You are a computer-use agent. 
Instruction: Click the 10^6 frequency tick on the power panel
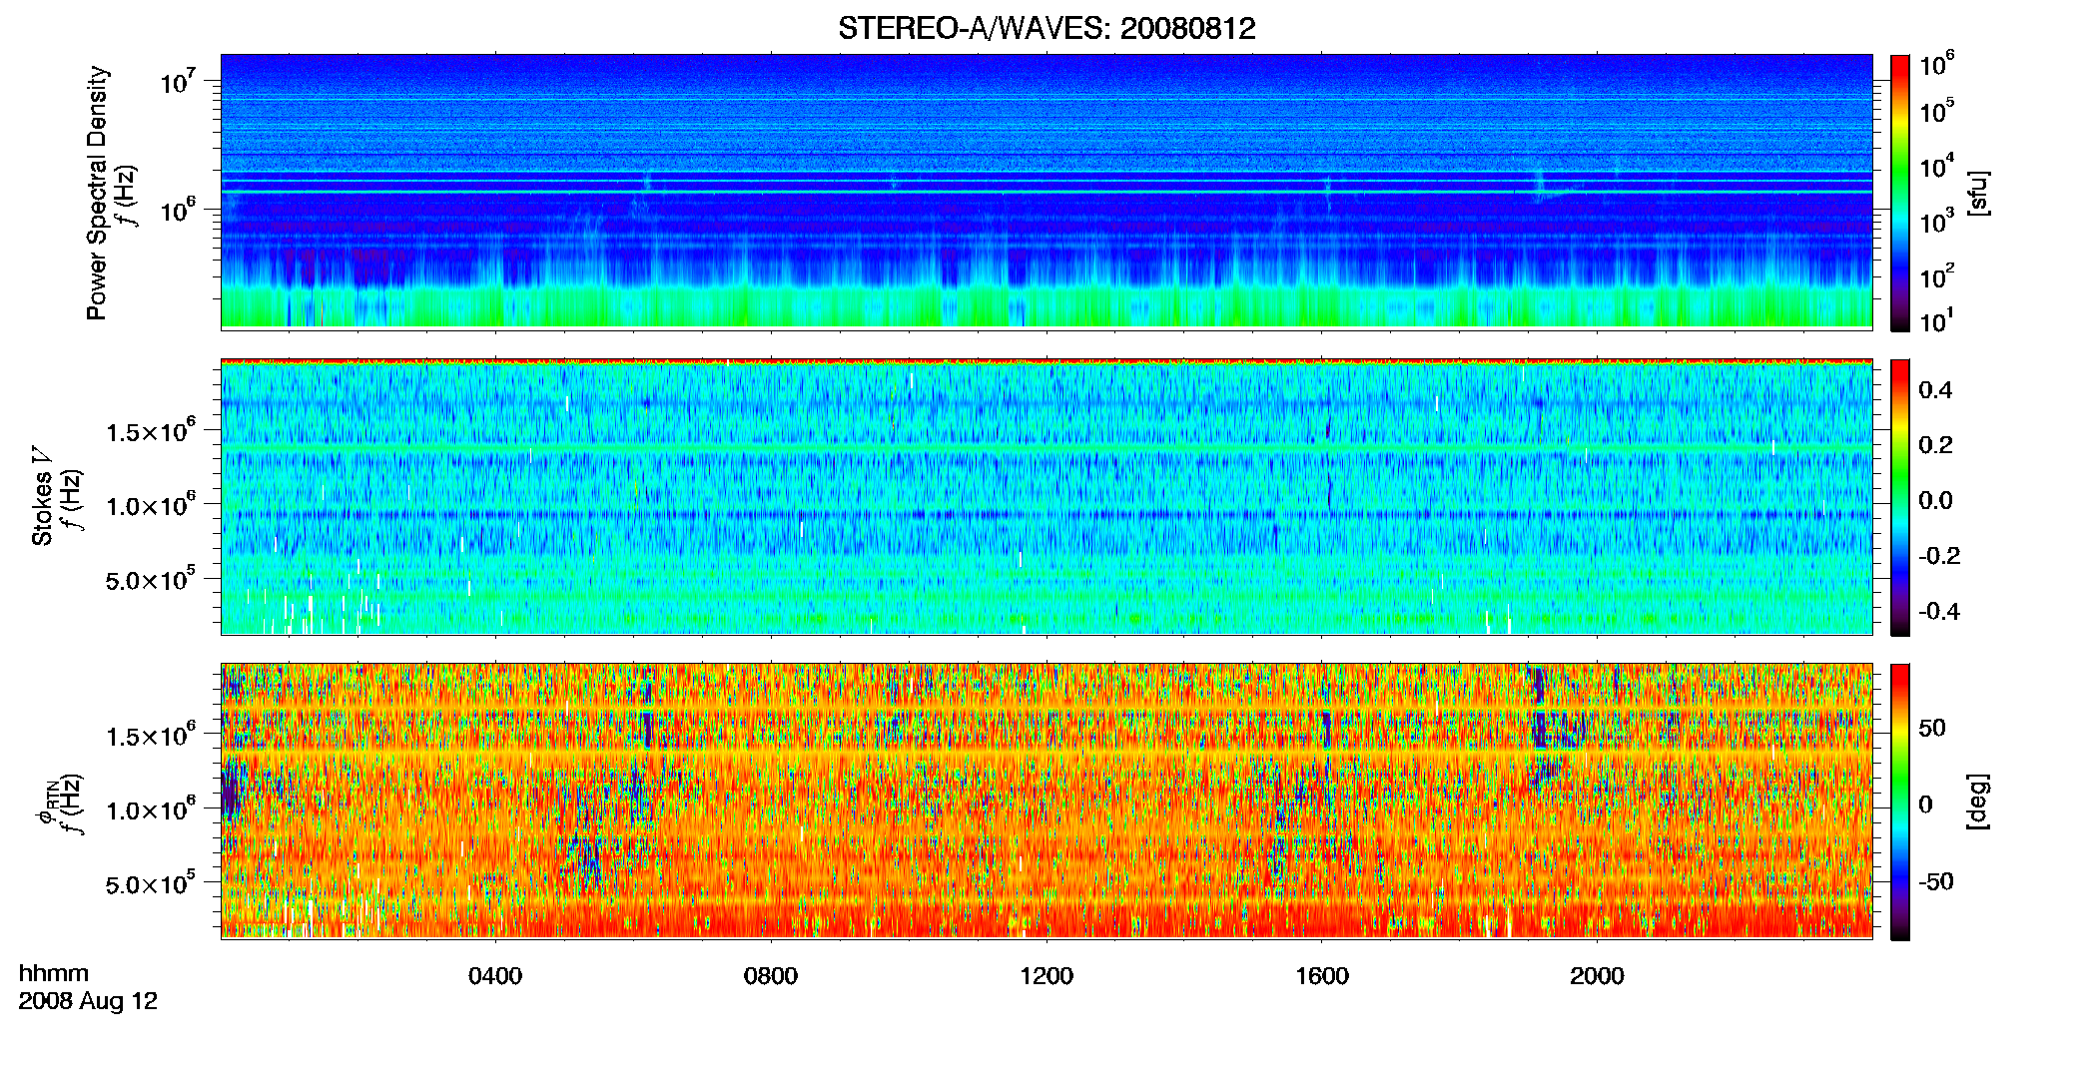(177, 210)
